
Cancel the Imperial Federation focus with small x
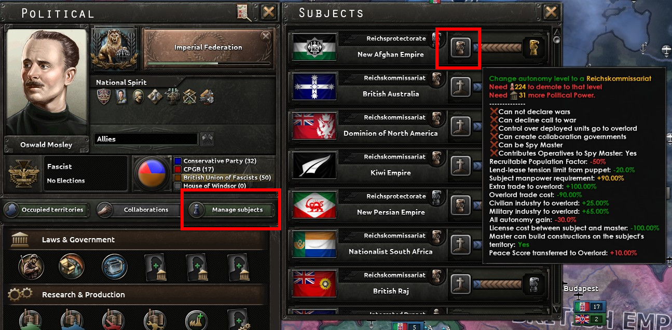pyautogui.click(x=266, y=36)
